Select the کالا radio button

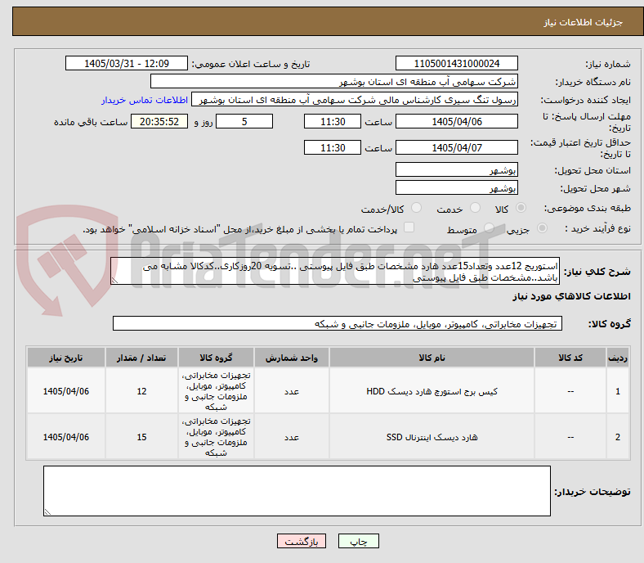521,208
